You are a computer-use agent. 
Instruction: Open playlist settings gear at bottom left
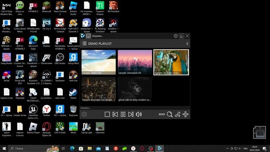(x=84, y=114)
